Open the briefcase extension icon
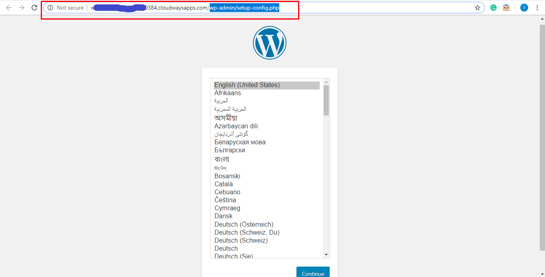 tap(506, 8)
